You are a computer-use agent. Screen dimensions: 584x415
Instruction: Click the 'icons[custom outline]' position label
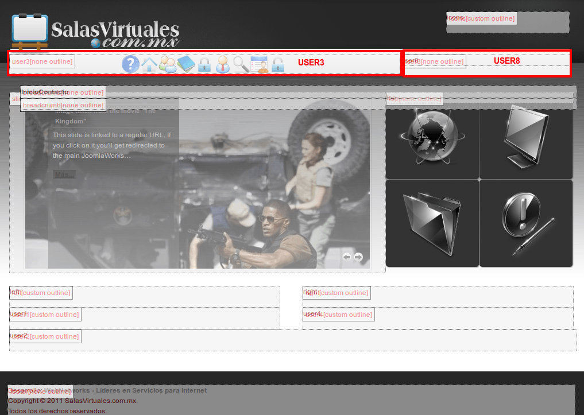tap(482, 18)
